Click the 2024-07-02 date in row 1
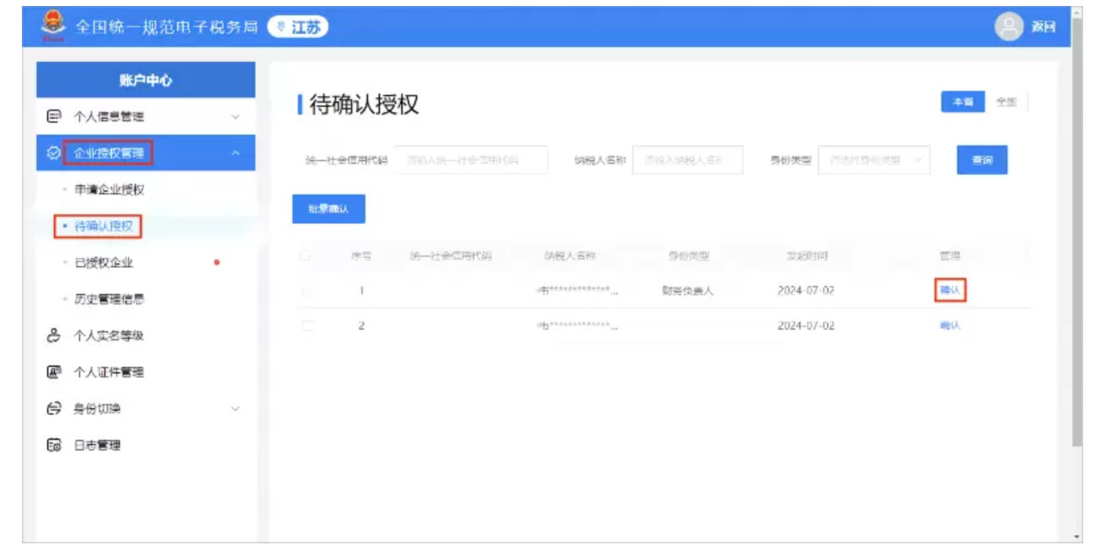1107x548 pixels. (806, 291)
